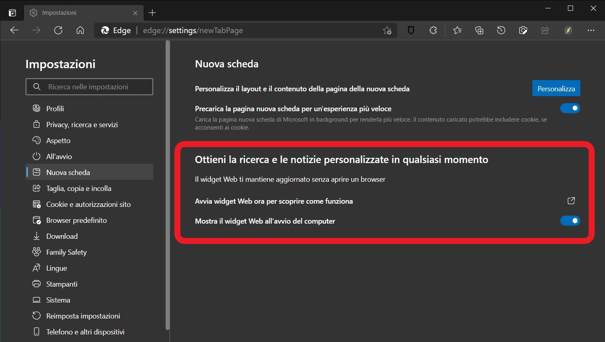Screen dimensions: 605x342
Task: Click the Nuova scheda page heading
Action: pyautogui.click(x=227, y=64)
